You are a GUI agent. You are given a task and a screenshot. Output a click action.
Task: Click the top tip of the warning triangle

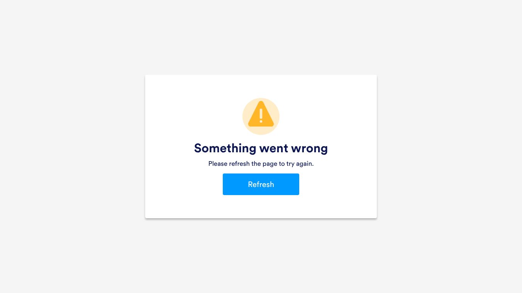tap(261, 103)
